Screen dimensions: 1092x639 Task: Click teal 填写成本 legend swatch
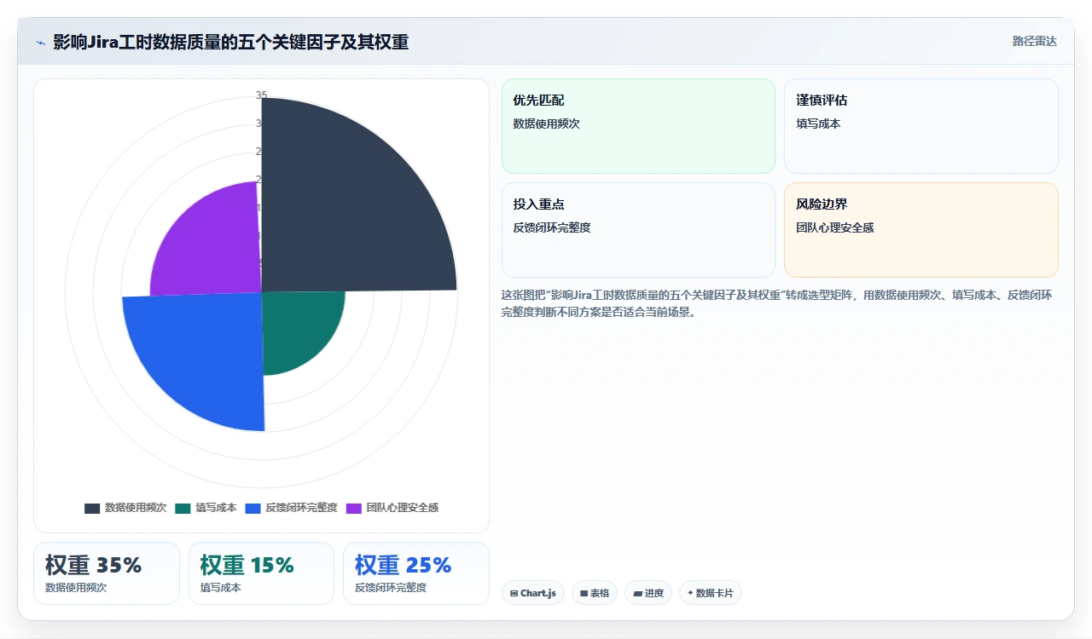click(183, 508)
